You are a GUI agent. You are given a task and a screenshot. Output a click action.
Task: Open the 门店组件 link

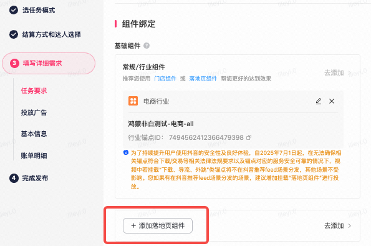165,79
